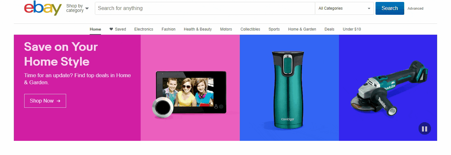Image resolution: width=451 pixels, height=155 pixels.
Task: Open the All Categories dropdown
Action: (x=344, y=8)
